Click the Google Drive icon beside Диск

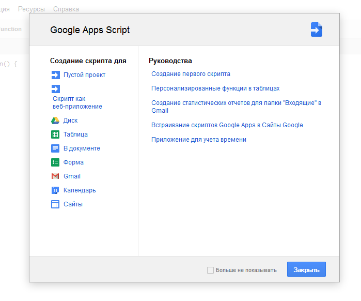(x=55, y=121)
